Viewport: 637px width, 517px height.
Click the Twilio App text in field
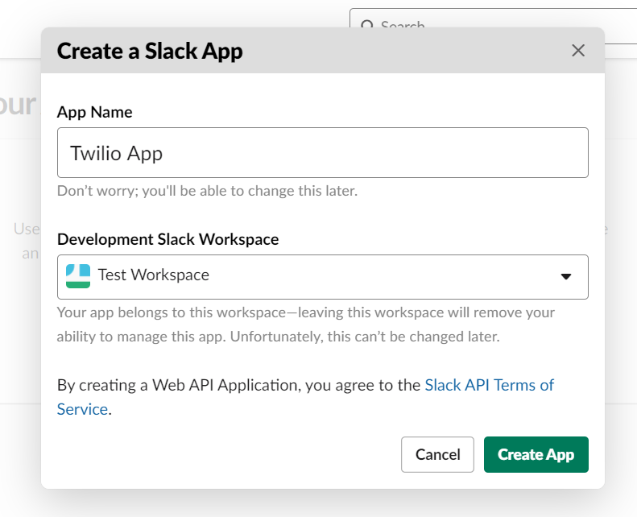117,153
